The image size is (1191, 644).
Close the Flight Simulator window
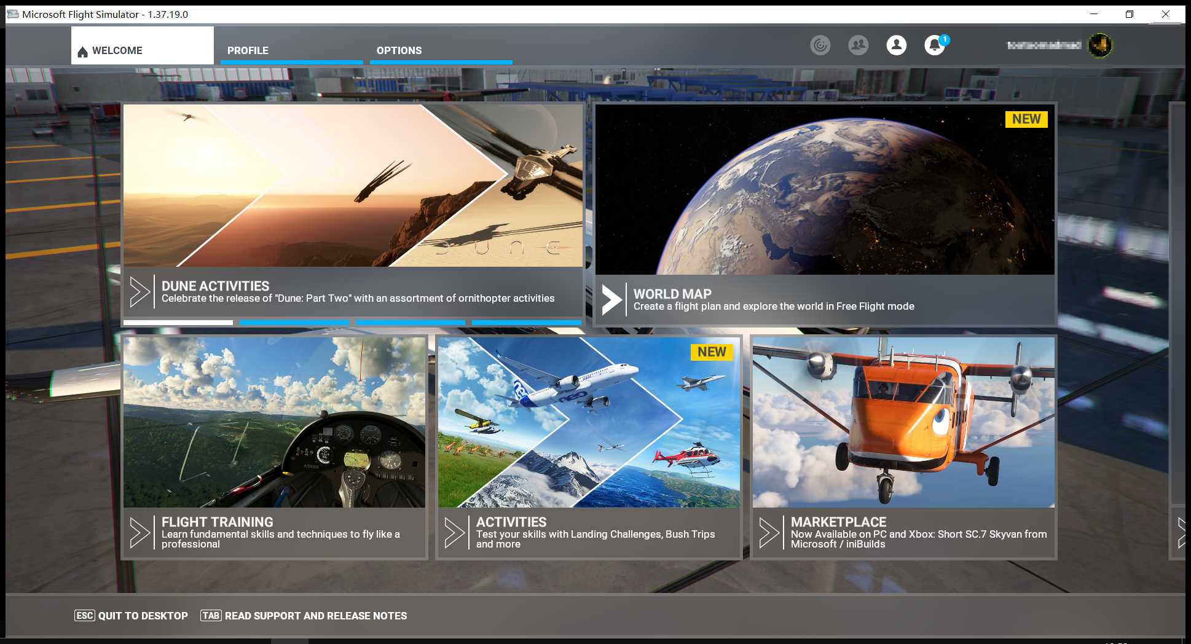click(1166, 14)
